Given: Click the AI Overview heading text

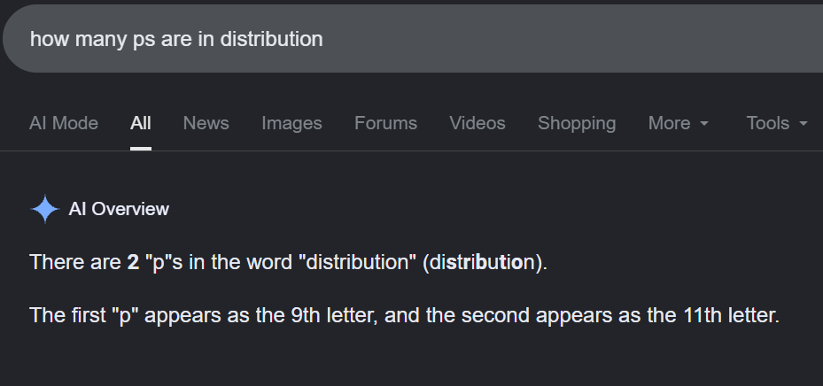Looking at the screenshot, I should [x=119, y=209].
